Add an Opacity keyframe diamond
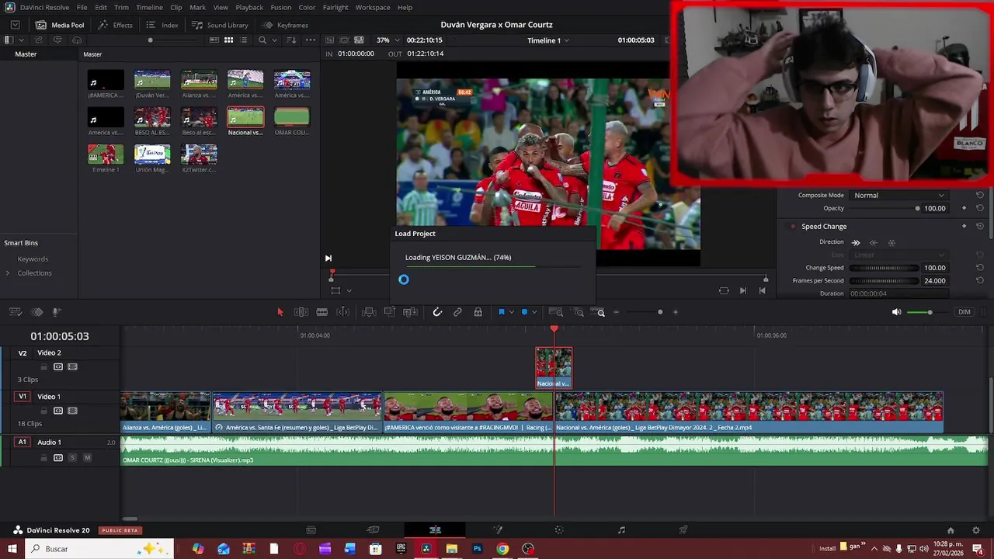 click(x=964, y=208)
